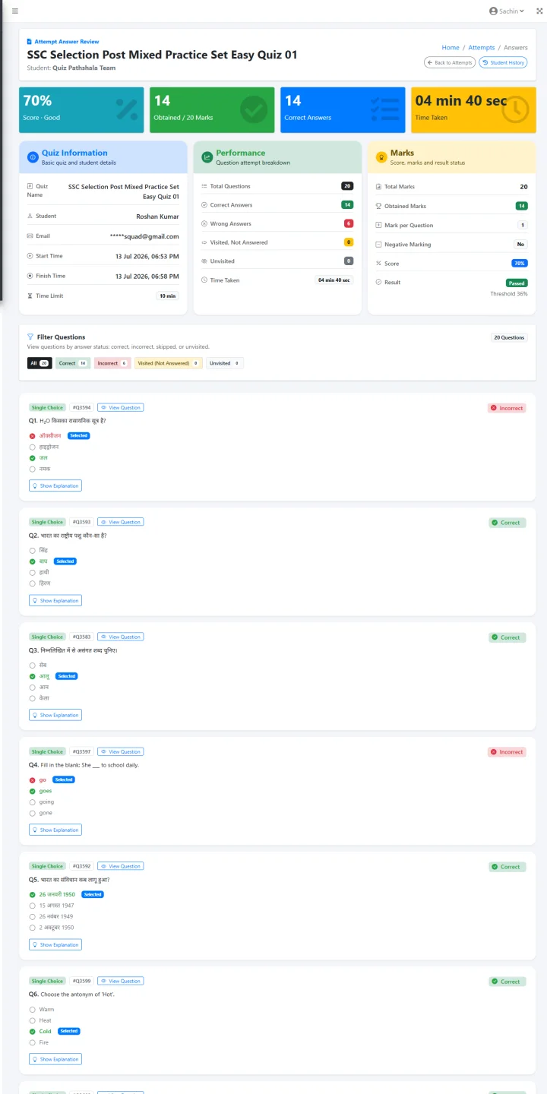The image size is (547, 1094).
Task: View Question for Q3 #Q3583
Action: [121, 637]
